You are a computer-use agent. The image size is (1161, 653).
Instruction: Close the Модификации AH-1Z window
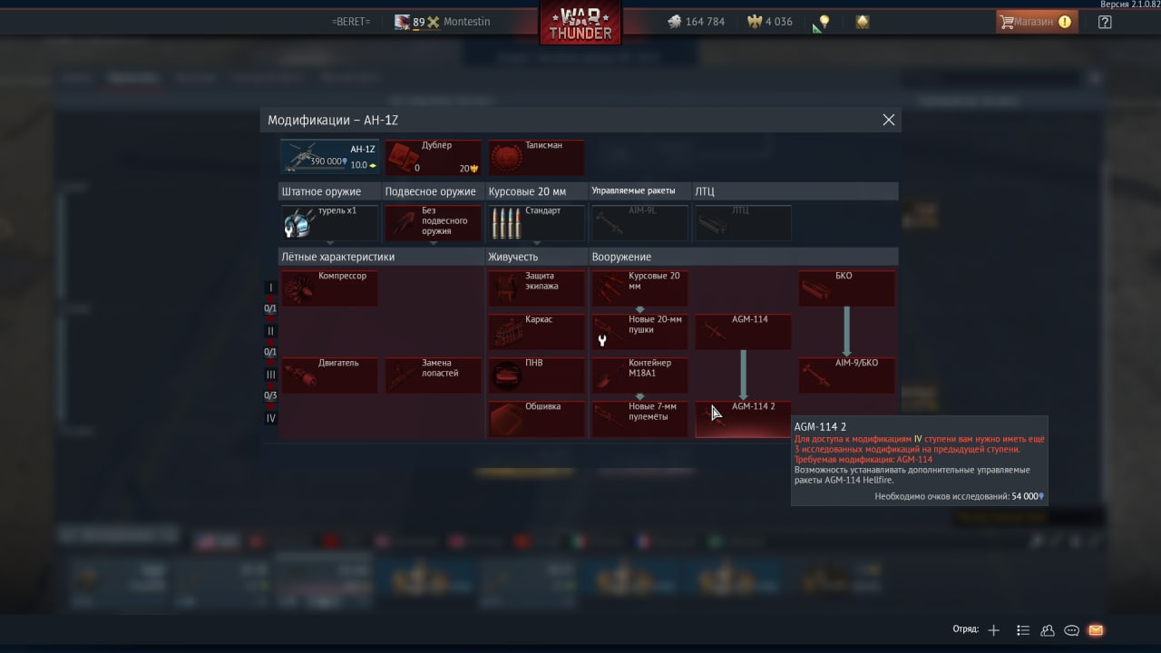[889, 120]
